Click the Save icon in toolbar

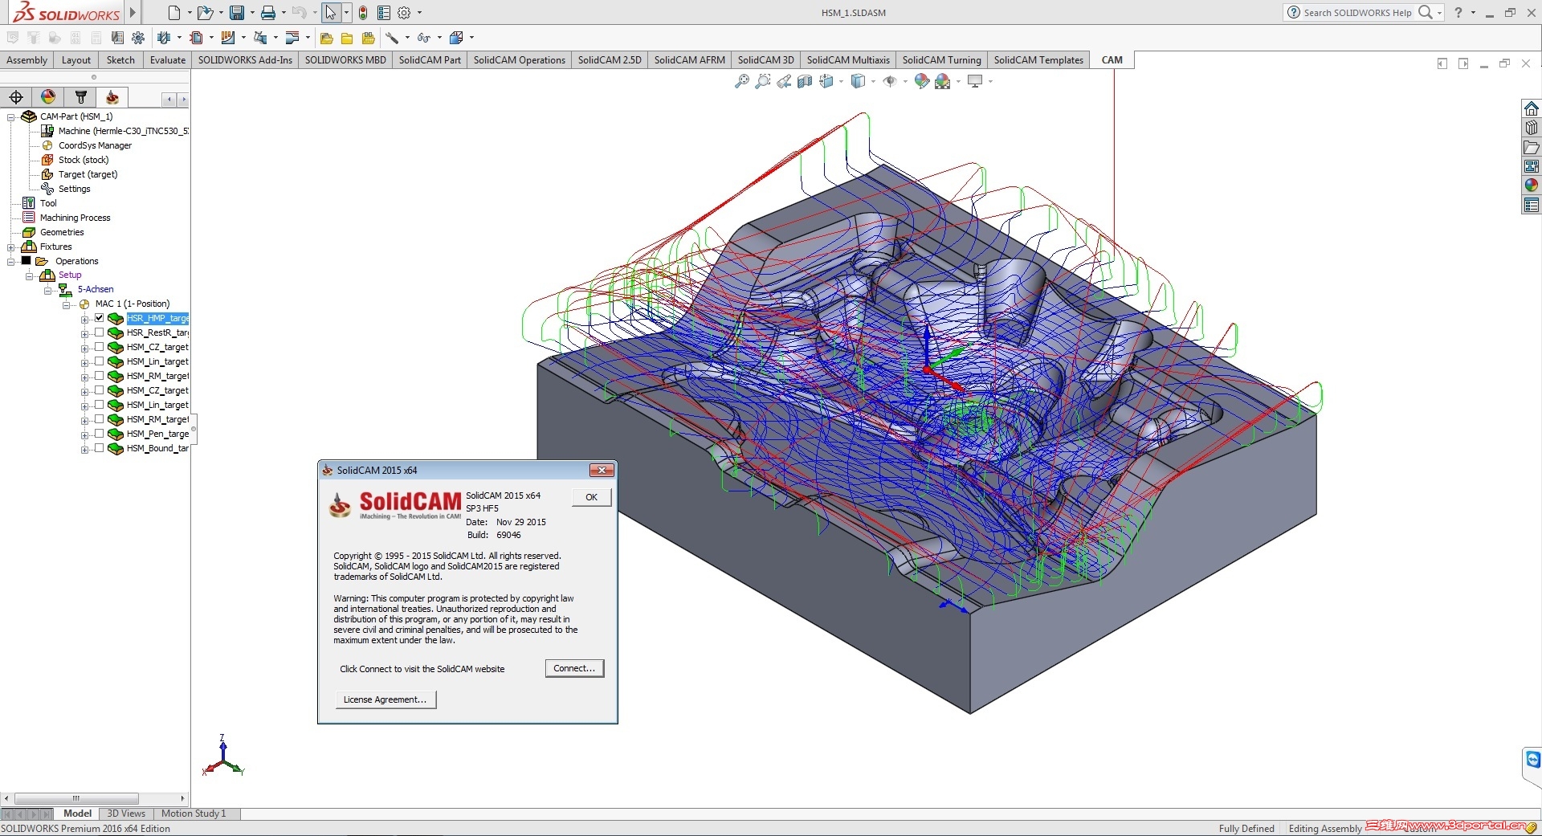[237, 13]
